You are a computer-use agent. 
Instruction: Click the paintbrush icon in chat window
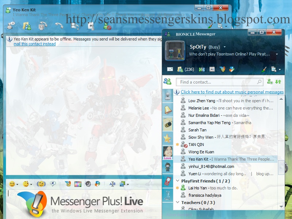point(210,26)
